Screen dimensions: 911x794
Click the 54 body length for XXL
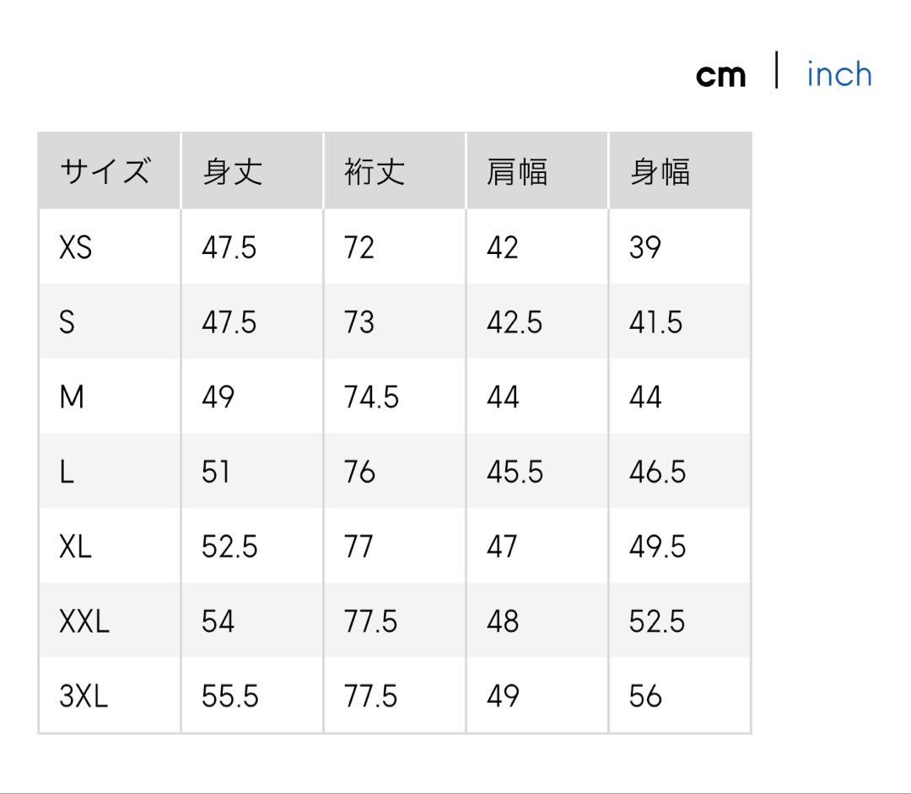pos(218,622)
